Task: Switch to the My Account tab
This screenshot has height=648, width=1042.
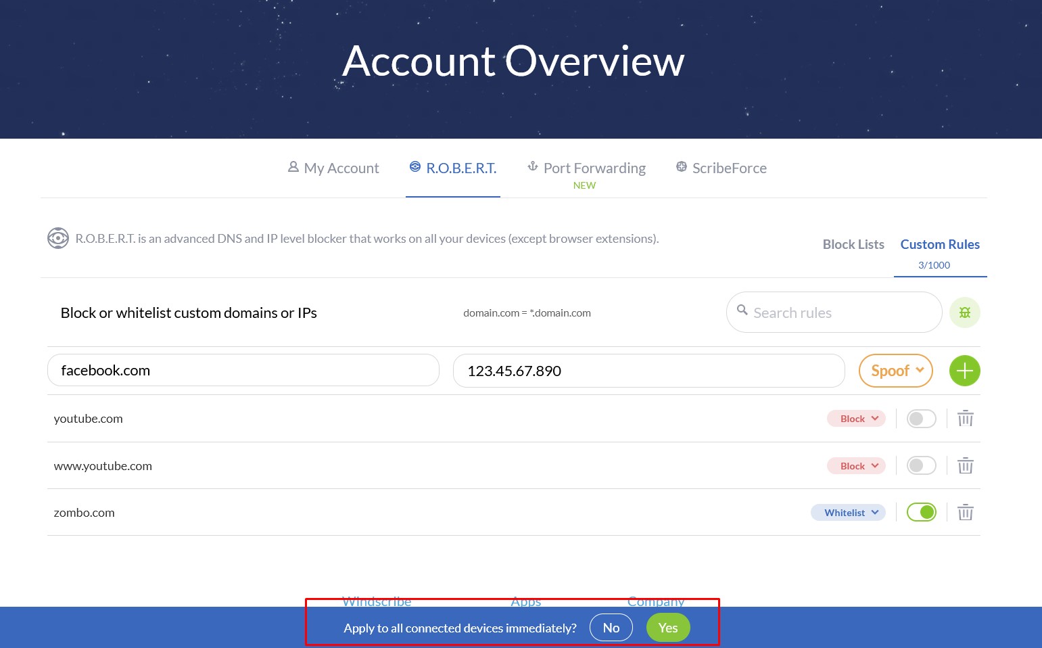Action: click(x=333, y=168)
